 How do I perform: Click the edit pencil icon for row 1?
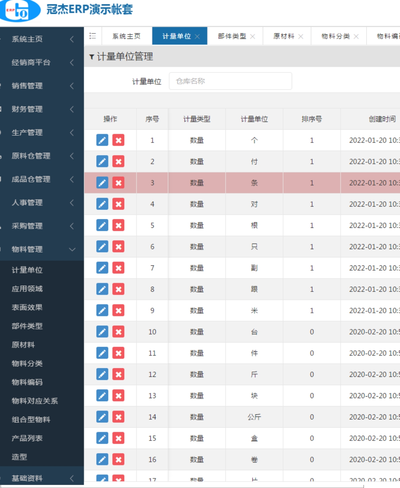(x=102, y=140)
